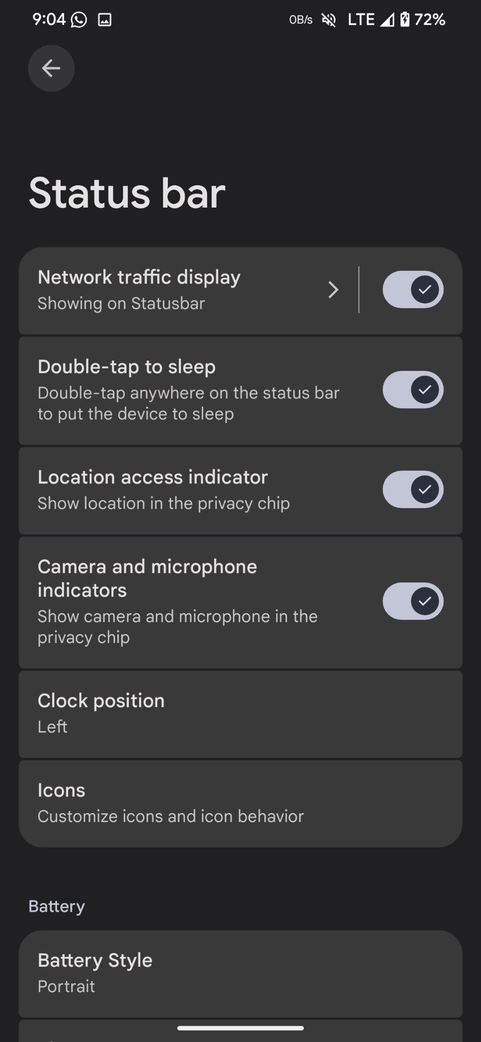This screenshot has height=1042, width=481.
Task: Tap the Double-tap to sleep description
Action: pos(188,403)
